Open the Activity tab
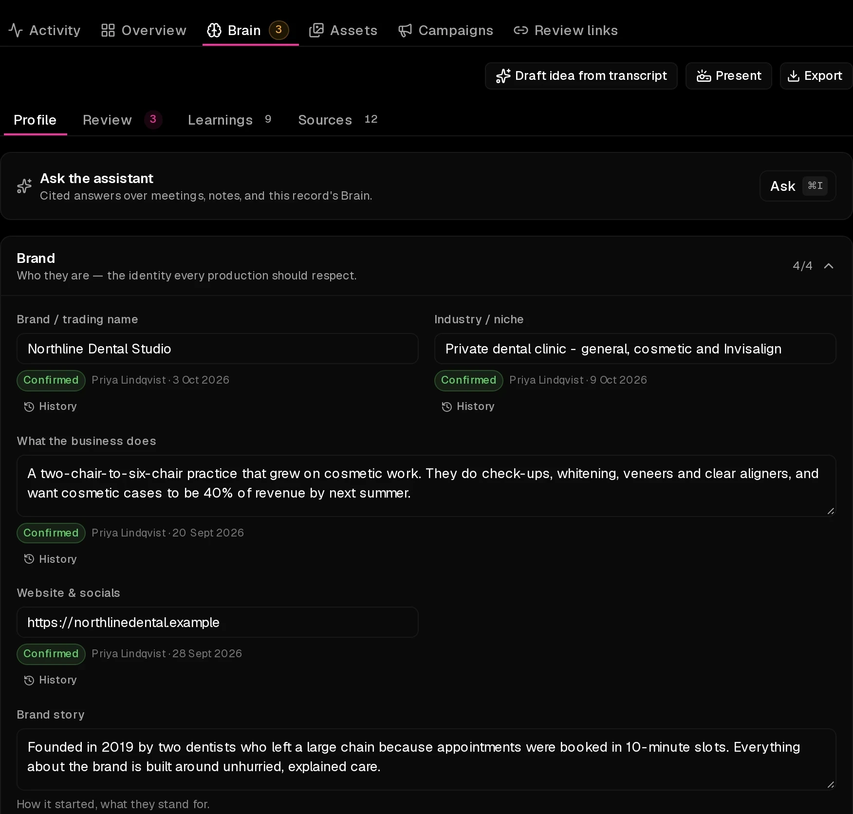Screen dimensions: 853x814 [44, 30]
